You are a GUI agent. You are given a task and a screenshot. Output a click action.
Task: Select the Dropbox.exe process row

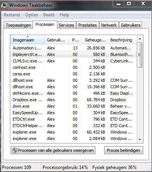pos(73,100)
